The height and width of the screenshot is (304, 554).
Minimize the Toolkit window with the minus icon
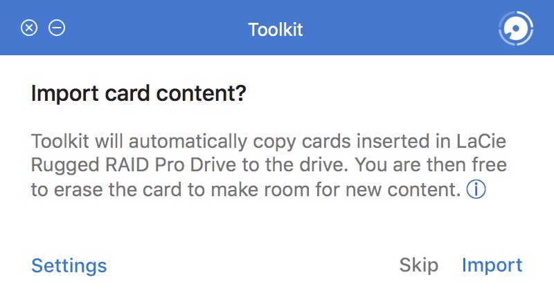point(57,28)
